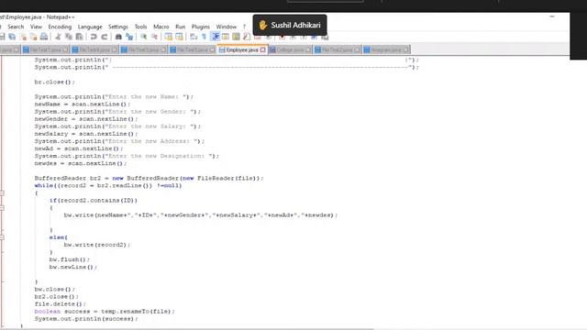
Task: Toggle synchronize horizontal scrolling icon
Action: (x=180, y=37)
